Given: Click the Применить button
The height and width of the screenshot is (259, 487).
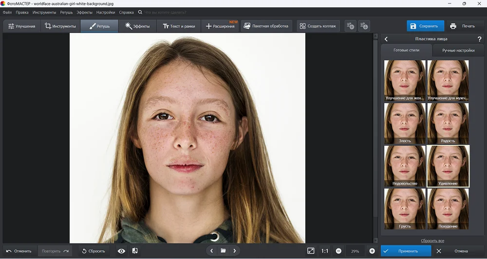Looking at the screenshot, I should [x=406, y=251].
